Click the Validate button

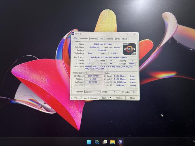[x=119, y=98]
